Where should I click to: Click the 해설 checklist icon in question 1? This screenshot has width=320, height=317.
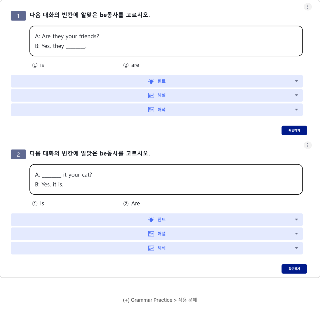[x=151, y=95]
